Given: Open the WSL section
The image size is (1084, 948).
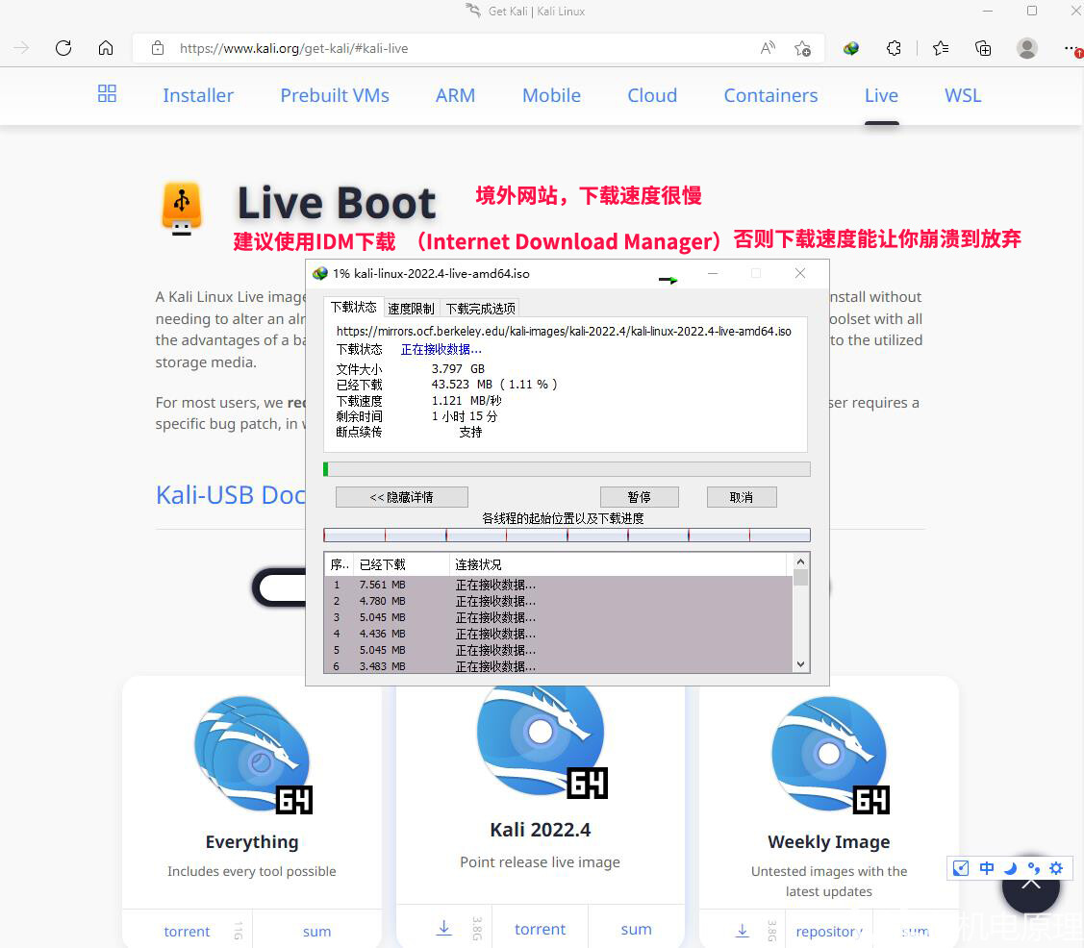Looking at the screenshot, I should [x=963, y=95].
